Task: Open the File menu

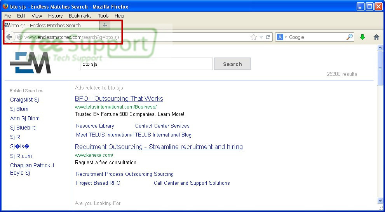Action: pos(8,16)
